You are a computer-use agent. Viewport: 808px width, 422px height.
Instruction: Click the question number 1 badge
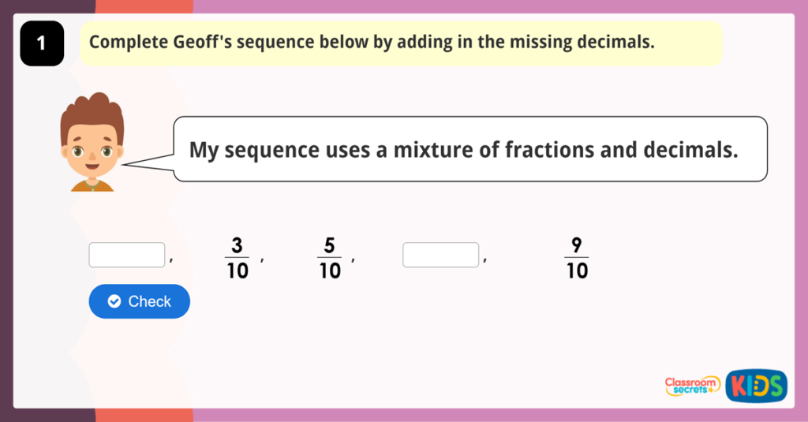coord(41,44)
